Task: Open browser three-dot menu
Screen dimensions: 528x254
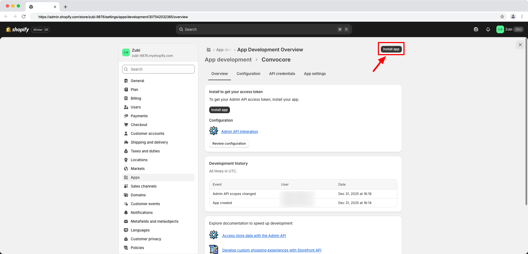Action: tap(522, 16)
